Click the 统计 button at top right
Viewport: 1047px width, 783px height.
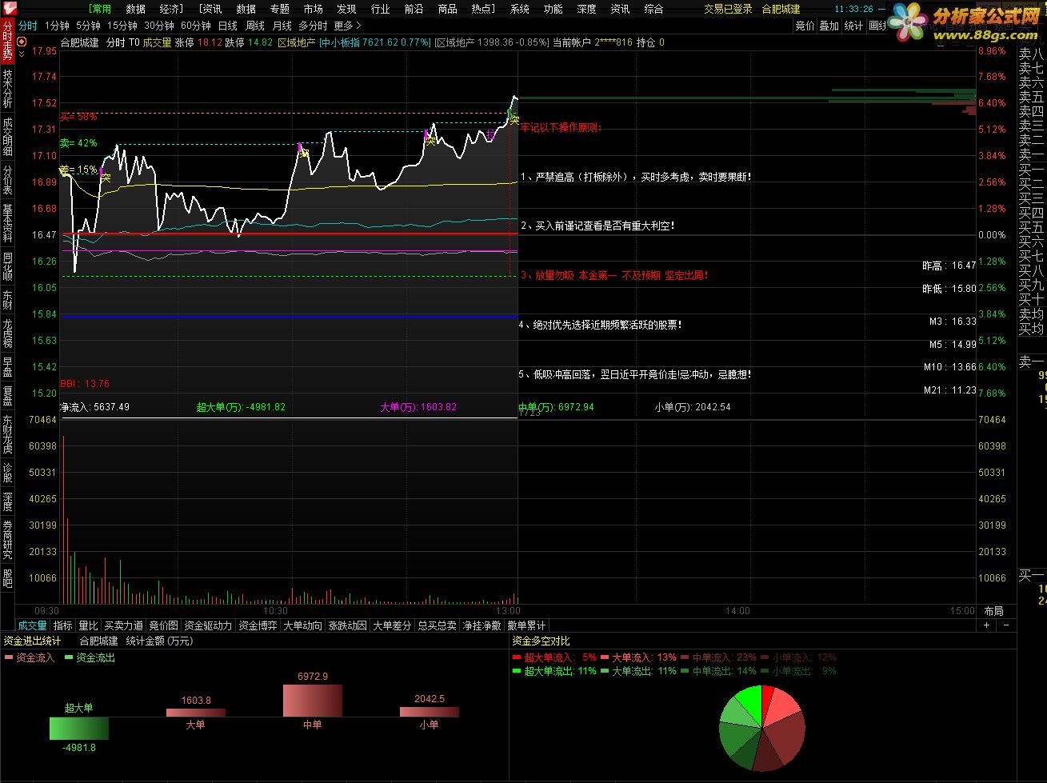pyautogui.click(x=853, y=26)
